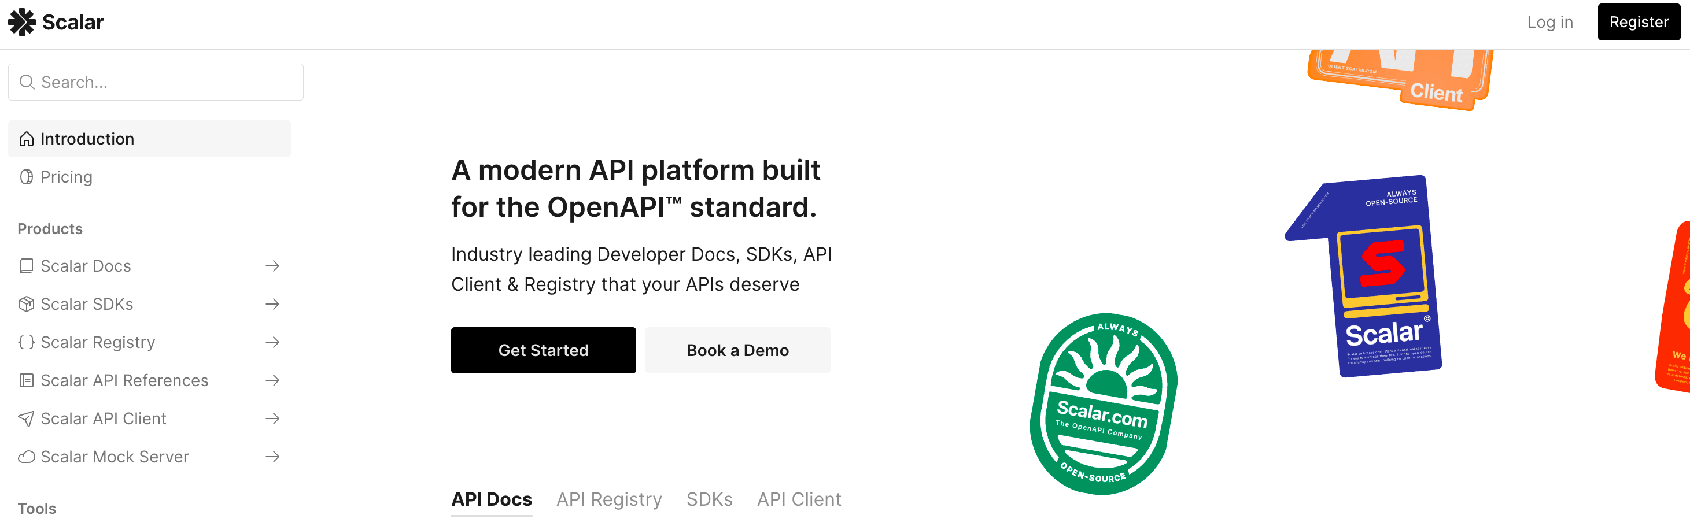Expand the Scalar Docs arrow

pyautogui.click(x=272, y=266)
